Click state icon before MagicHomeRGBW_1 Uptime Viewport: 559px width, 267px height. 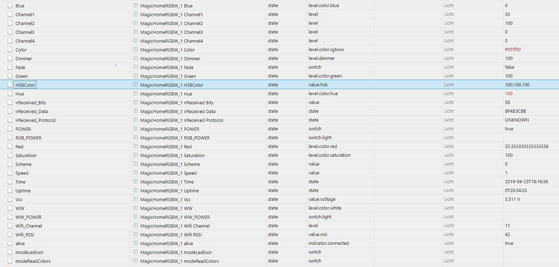tap(135, 190)
